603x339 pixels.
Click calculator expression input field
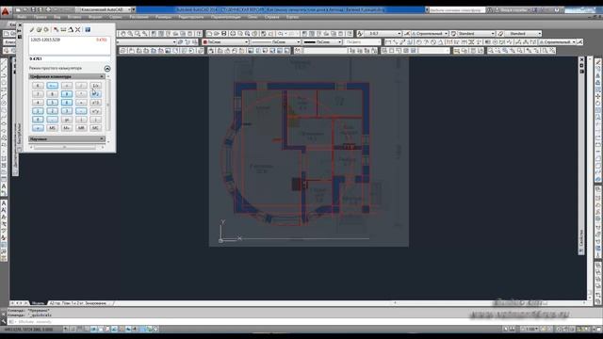[x=70, y=58]
